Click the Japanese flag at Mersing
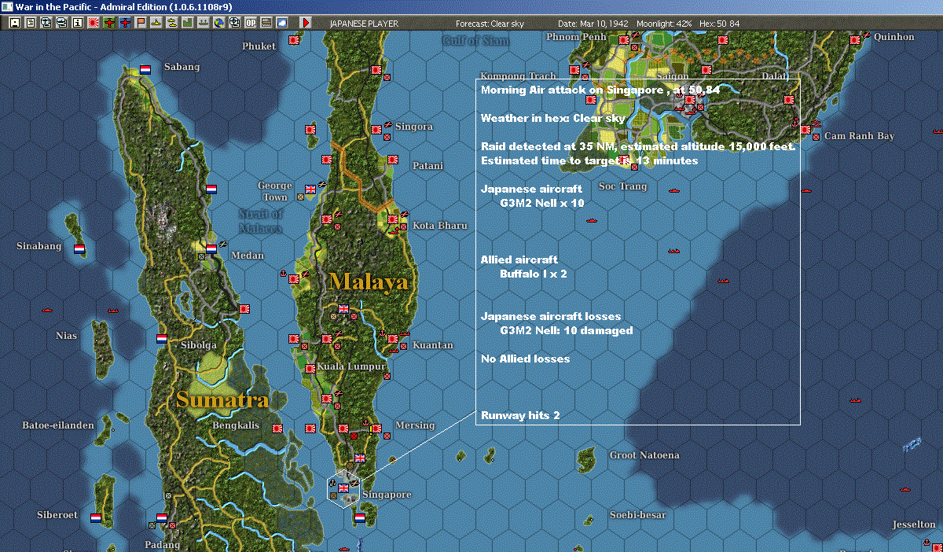 point(377,428)
